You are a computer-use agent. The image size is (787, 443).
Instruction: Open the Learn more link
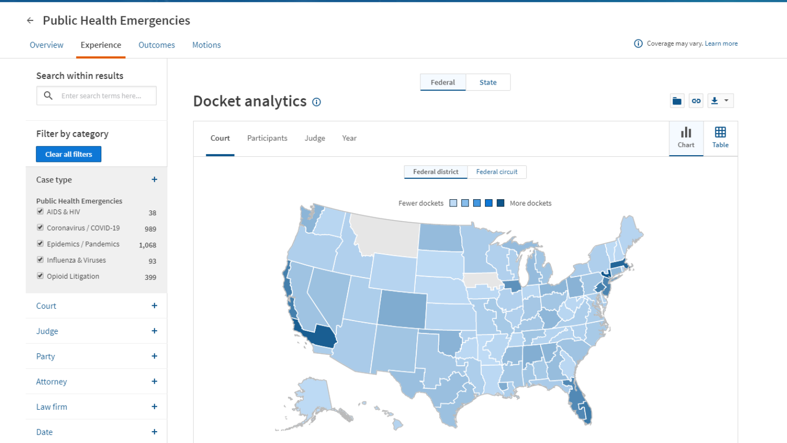721,43
